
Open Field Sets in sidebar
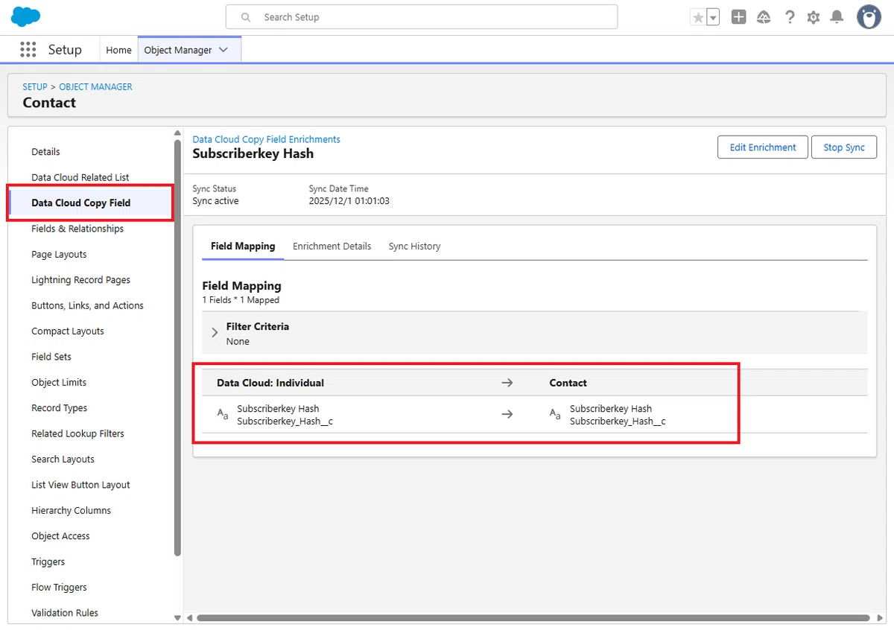click(x=51, y=357)
